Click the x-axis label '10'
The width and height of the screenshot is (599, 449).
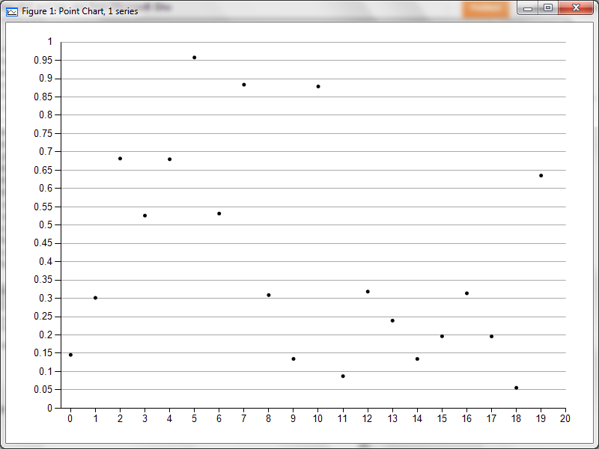[317, 418]
